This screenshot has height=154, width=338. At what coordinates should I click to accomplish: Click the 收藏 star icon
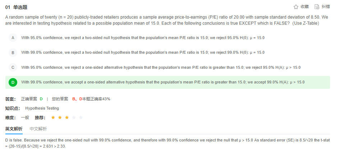pos(296,7)
